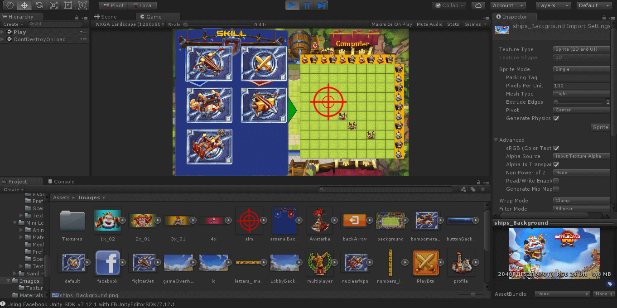Pause the running game
This screenshot has width=617, height=308.
click(307, 5)
